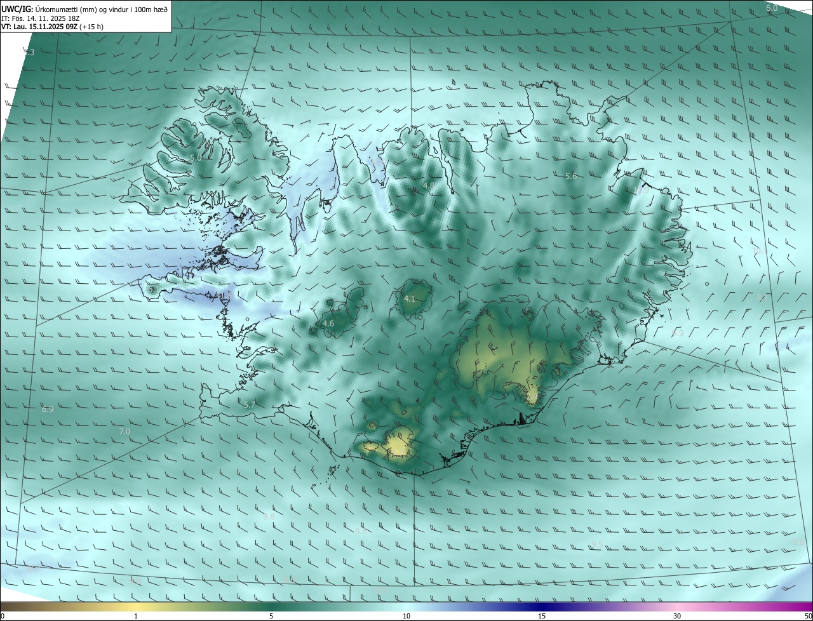Click the color scale tick label 15
Viewport: 813px width, 621px height.
(x=542, y=617)
